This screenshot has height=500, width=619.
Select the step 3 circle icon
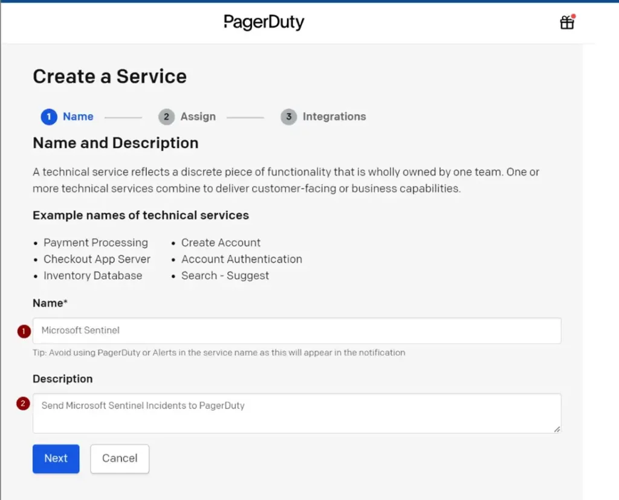coord(288,117)
